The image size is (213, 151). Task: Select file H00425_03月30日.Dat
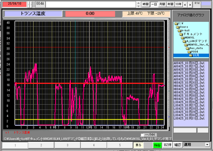(189, 96)
